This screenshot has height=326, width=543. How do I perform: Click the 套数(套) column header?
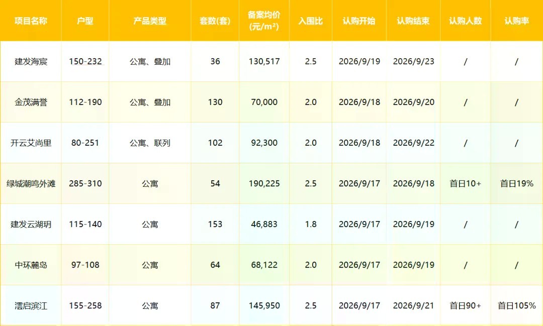pyautogui.click(x=215, y=21)
